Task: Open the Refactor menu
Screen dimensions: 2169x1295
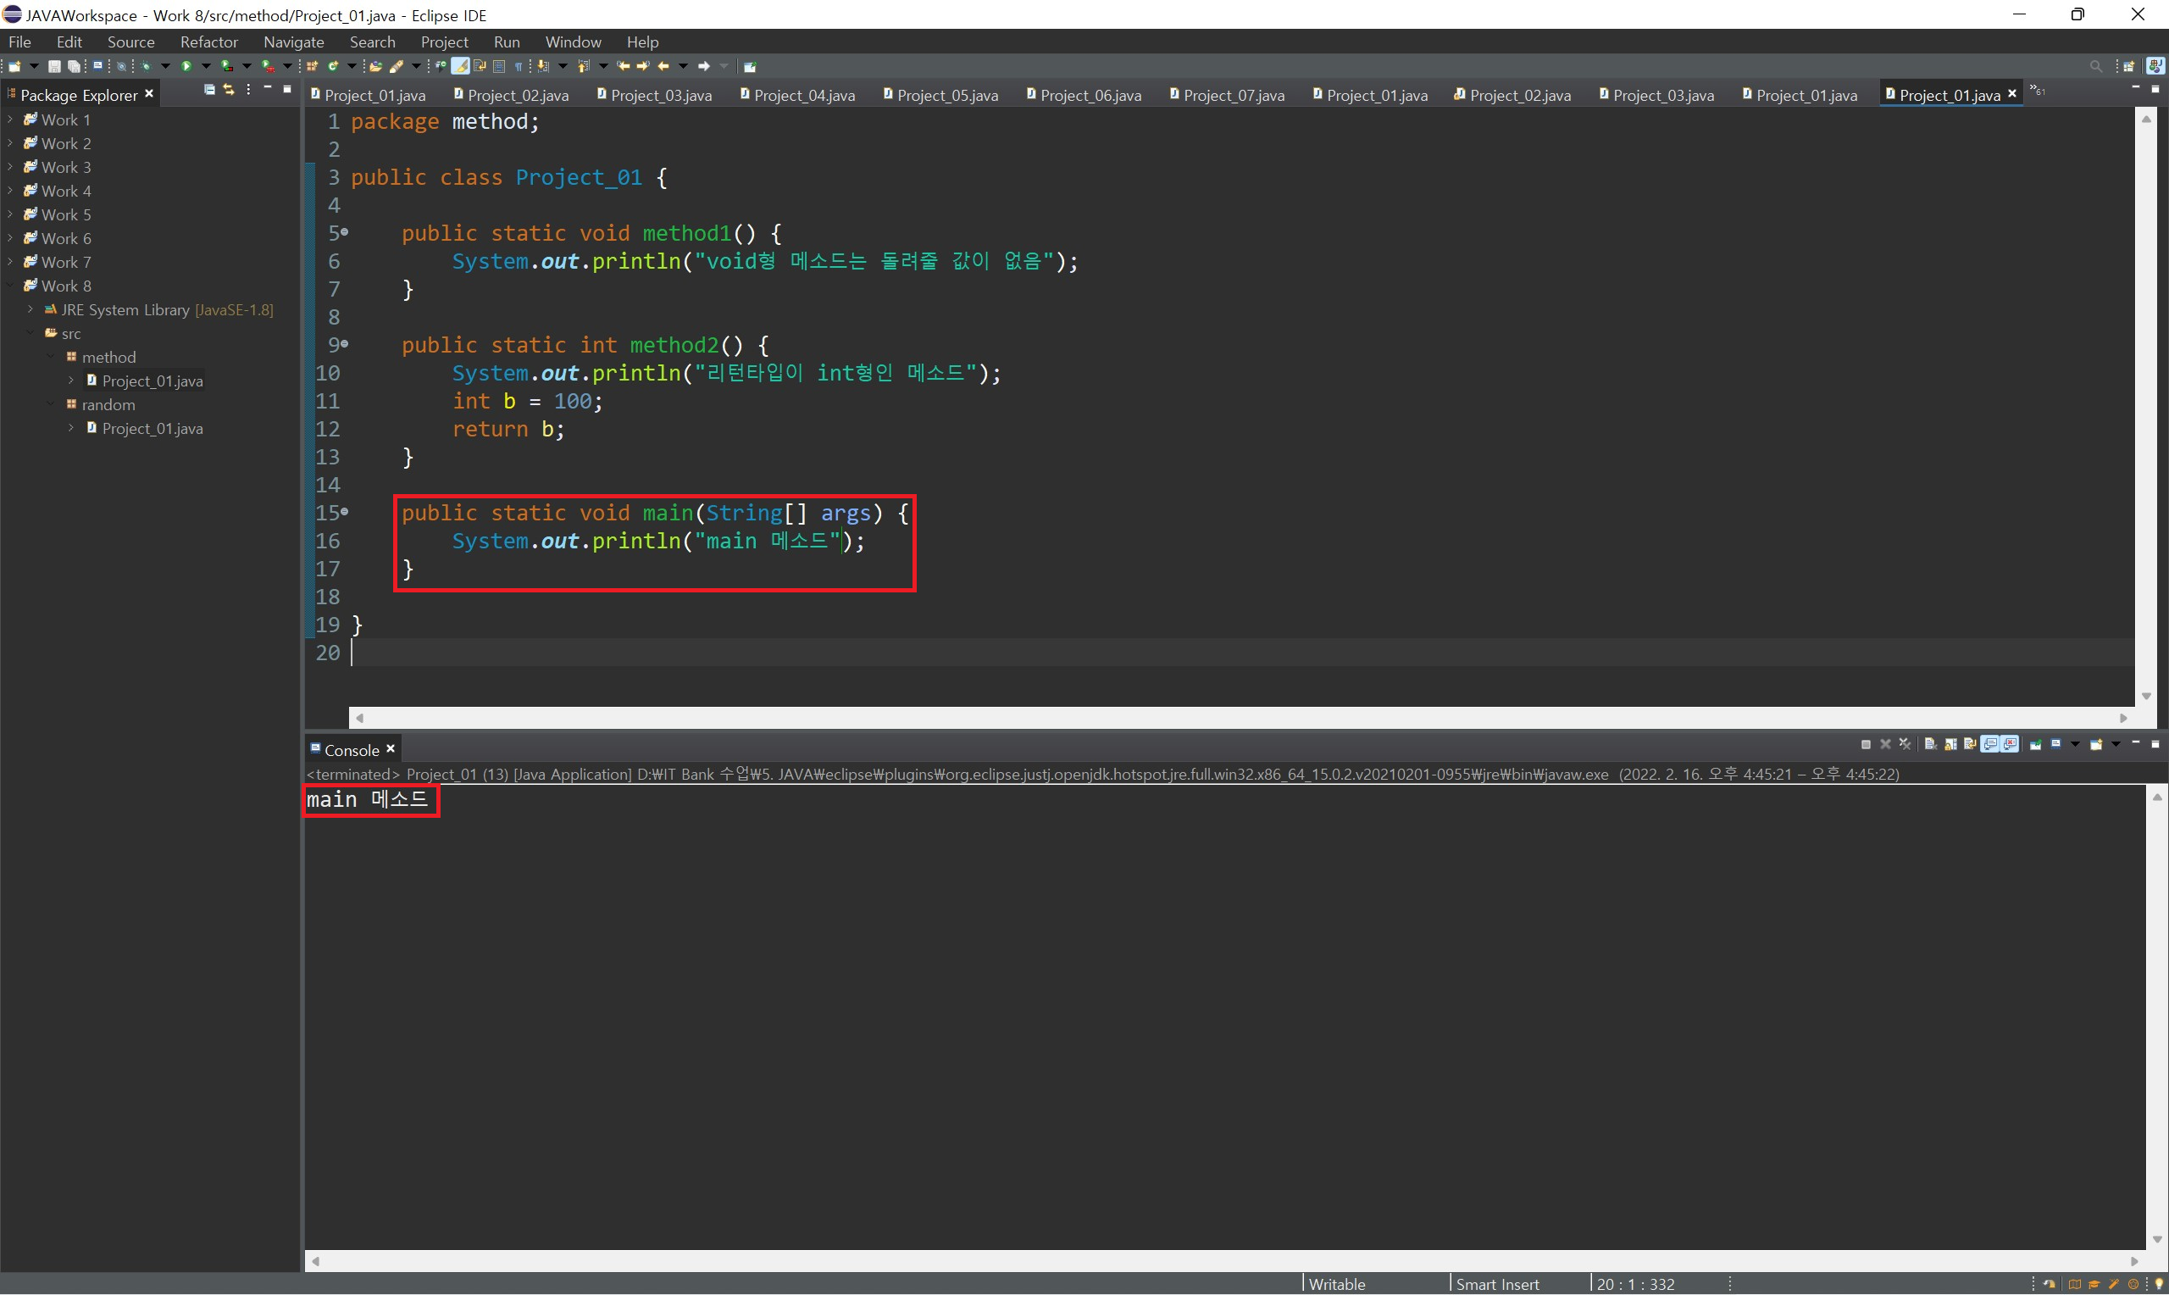Action: [208, 42]
